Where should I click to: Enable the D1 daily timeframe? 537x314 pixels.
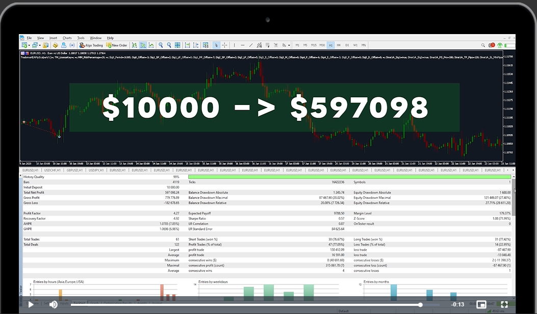pos(347,45)
